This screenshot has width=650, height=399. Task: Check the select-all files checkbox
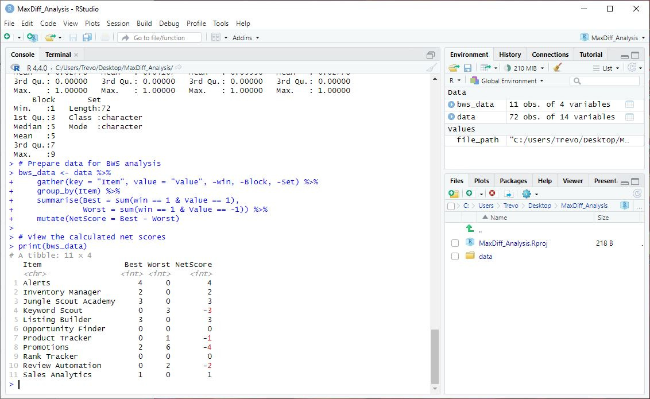[x=451, y=206]
